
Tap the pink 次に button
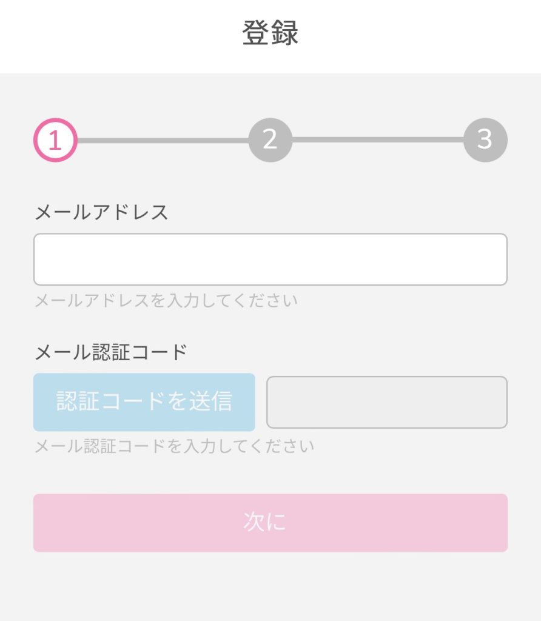click(270, 523)
